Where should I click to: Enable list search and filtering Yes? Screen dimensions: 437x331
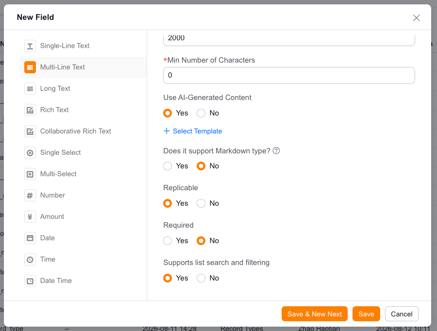coord(168,278)
